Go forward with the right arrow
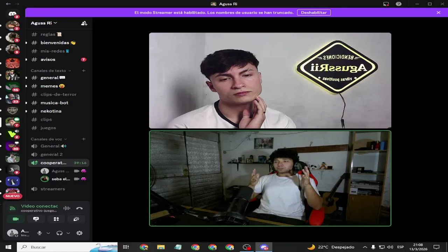This screenshot has width=448, height=252. pyautogui.click(x=17, y=4)
